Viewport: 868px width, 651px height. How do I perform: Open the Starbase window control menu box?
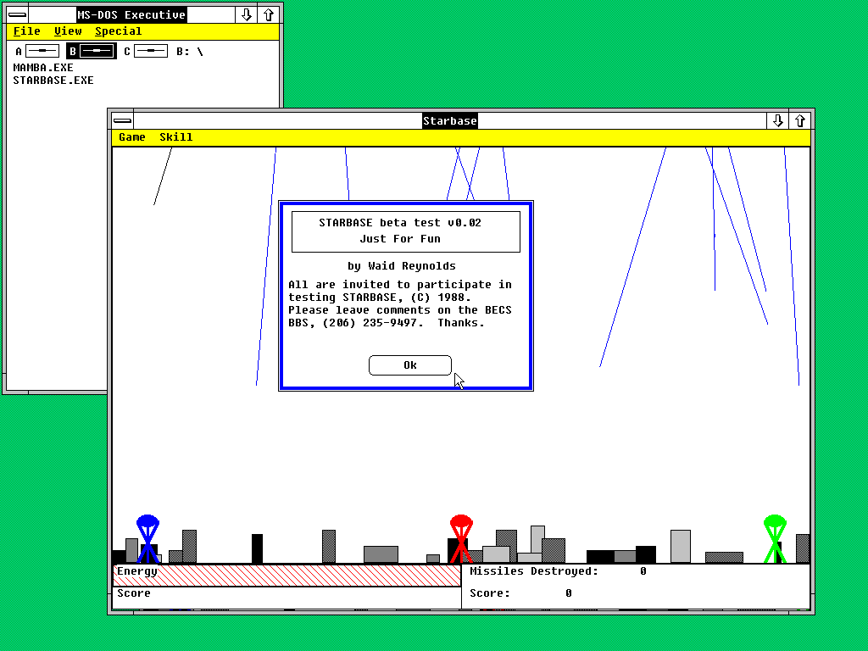coord(122,120)
